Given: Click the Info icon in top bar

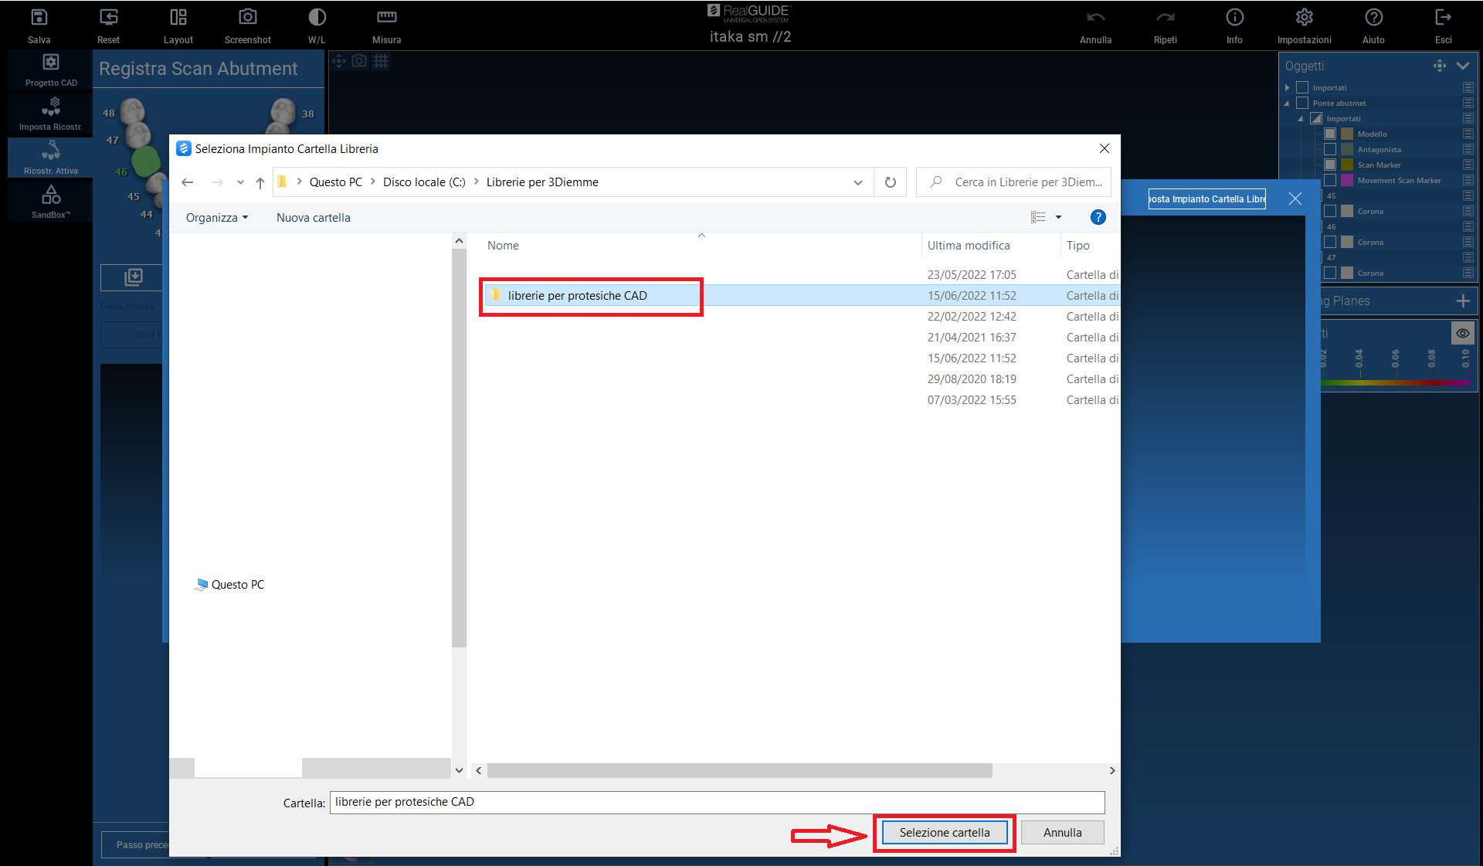Looking at the screenshot, I should click(x=1234, y=18).
